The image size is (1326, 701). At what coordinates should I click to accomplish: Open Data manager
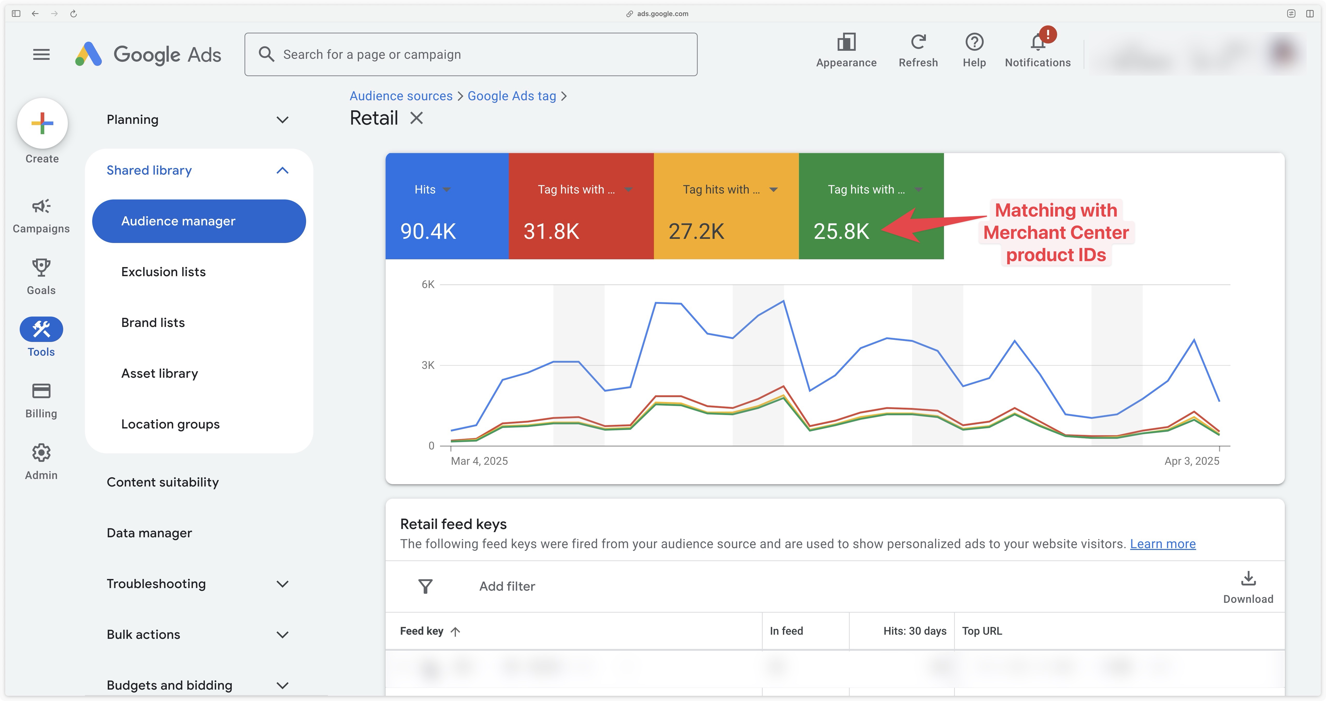tap(149, 533)
